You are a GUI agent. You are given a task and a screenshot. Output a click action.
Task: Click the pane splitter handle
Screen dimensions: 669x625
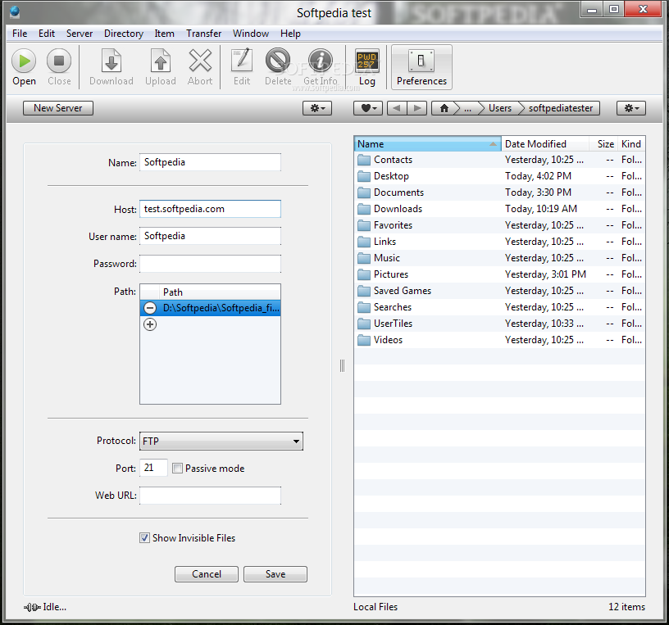342,366
